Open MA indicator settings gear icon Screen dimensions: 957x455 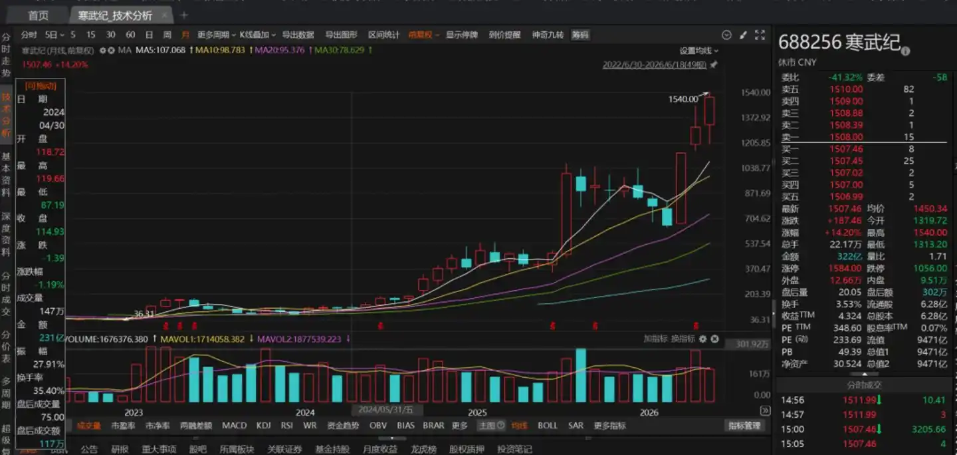pos(103,50)
